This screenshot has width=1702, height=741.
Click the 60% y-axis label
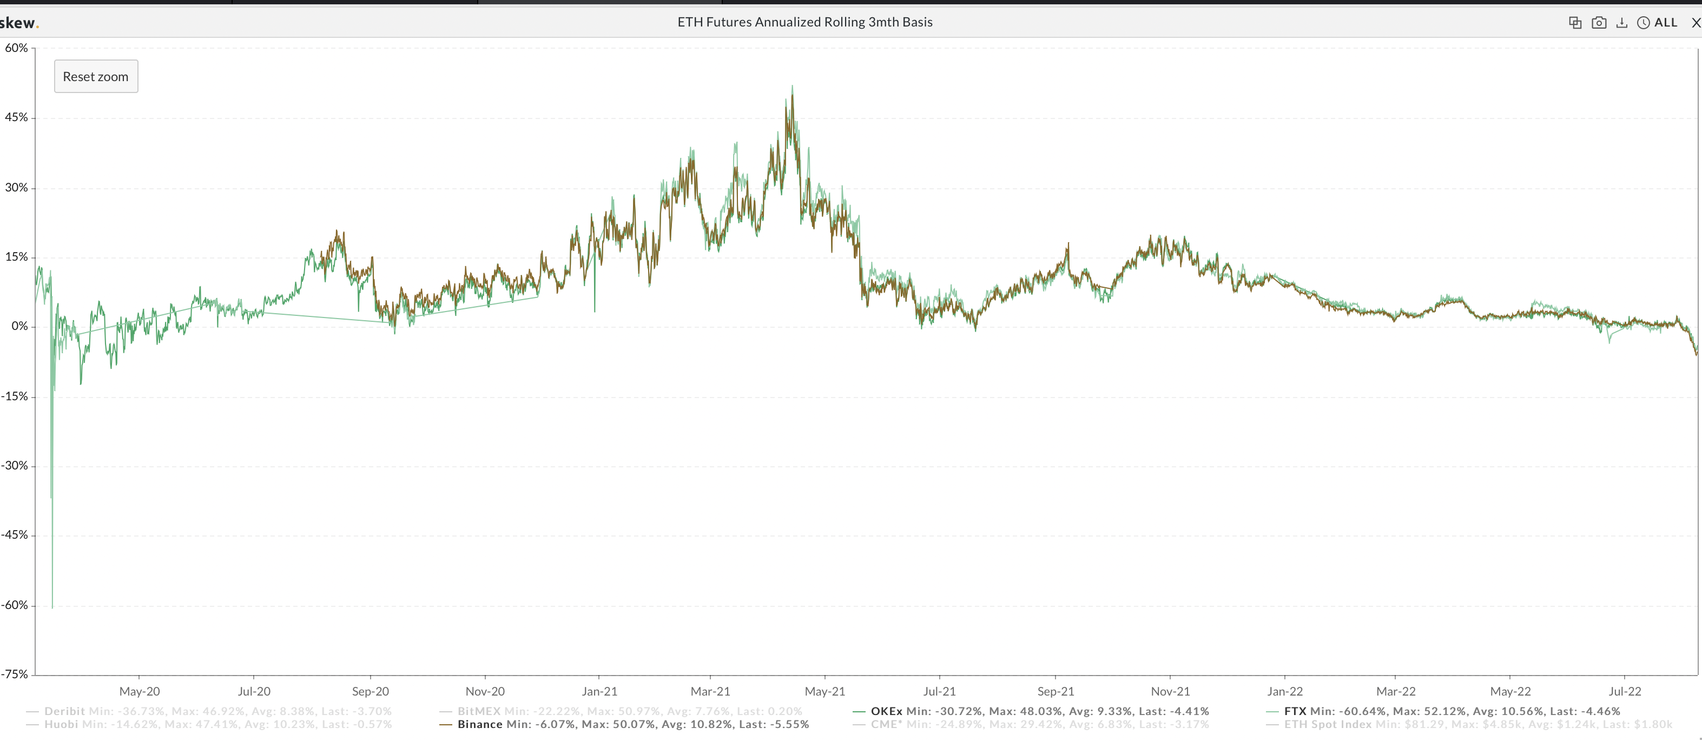[17, 48]
